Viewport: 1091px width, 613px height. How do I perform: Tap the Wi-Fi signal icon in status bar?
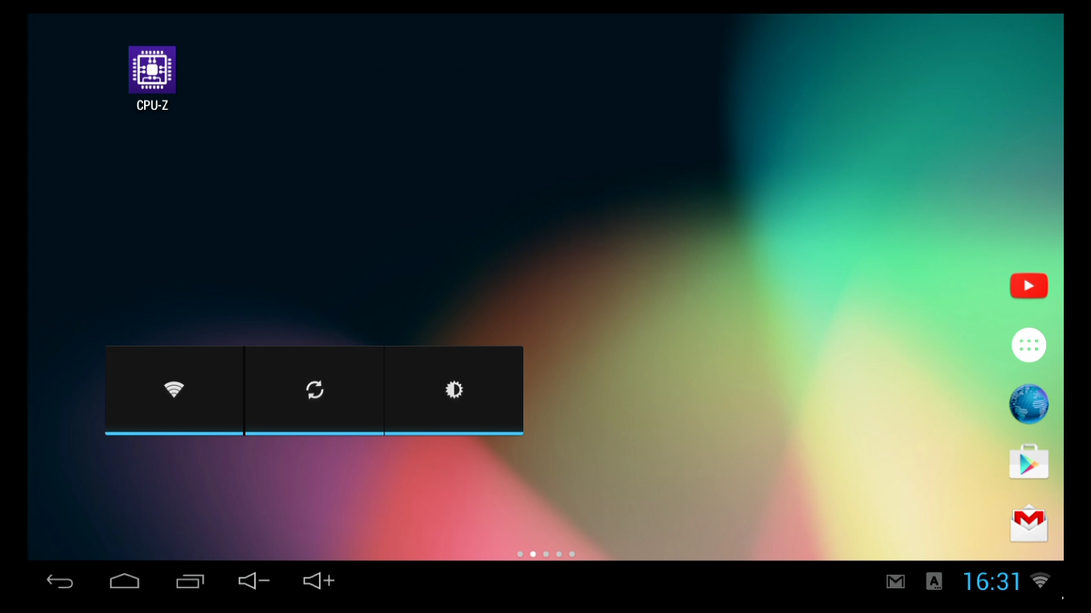[1040, 581]
